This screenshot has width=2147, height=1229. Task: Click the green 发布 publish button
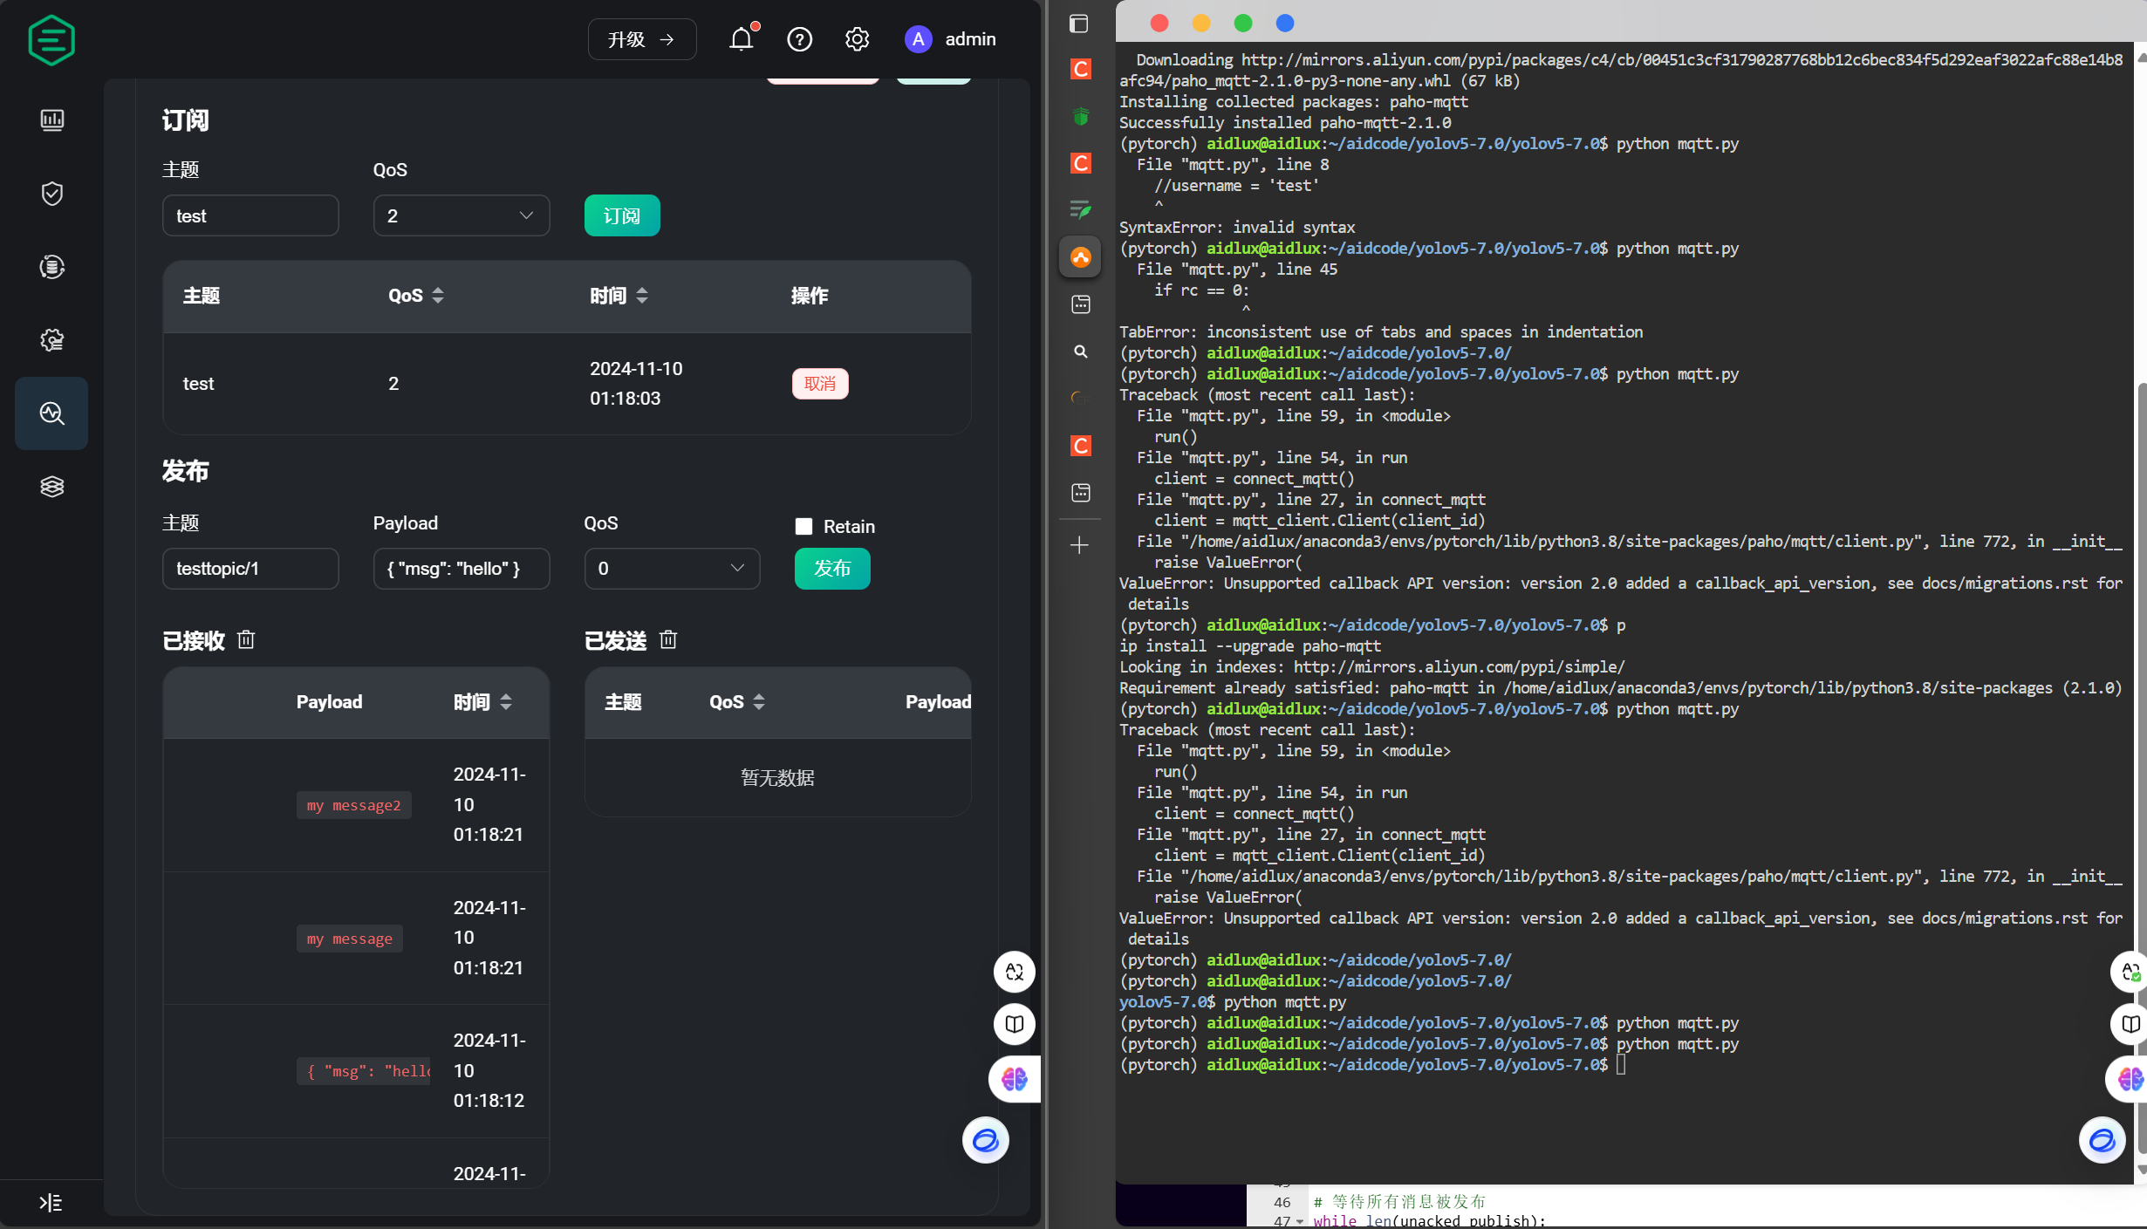click(831, 569)
